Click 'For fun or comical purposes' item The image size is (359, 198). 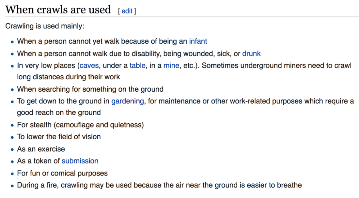coord(62,173)
